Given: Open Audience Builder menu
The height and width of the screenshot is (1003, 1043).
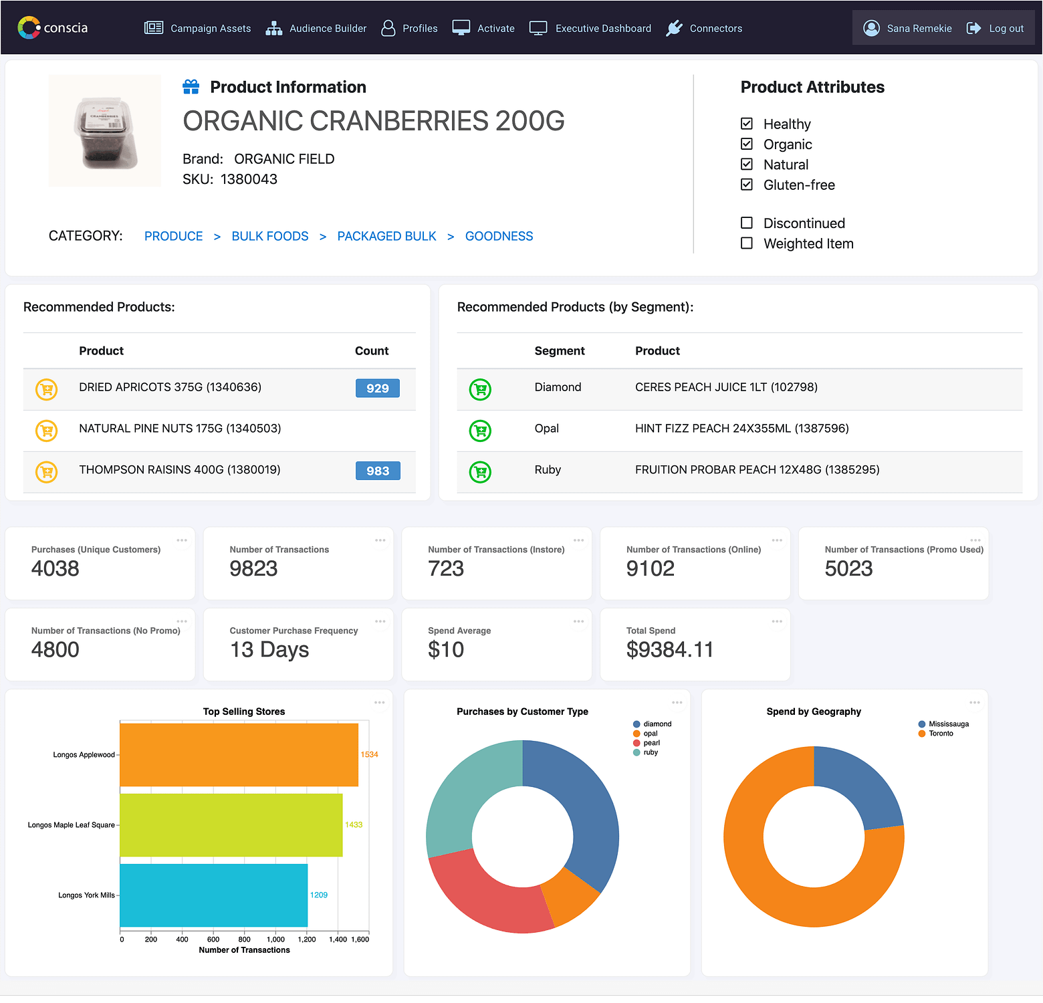Looking at the screenshot, I should [328, 28].
